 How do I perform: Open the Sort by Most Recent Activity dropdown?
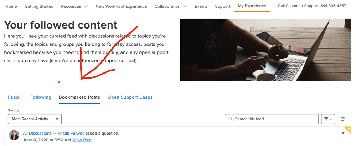pos(35,119)
